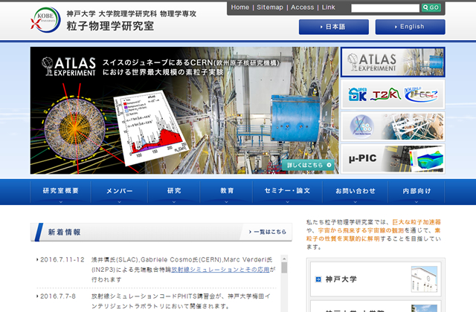Expand chevron under お問い合わせ
Viewport: 476px width, 312px height.
(356, 202)
